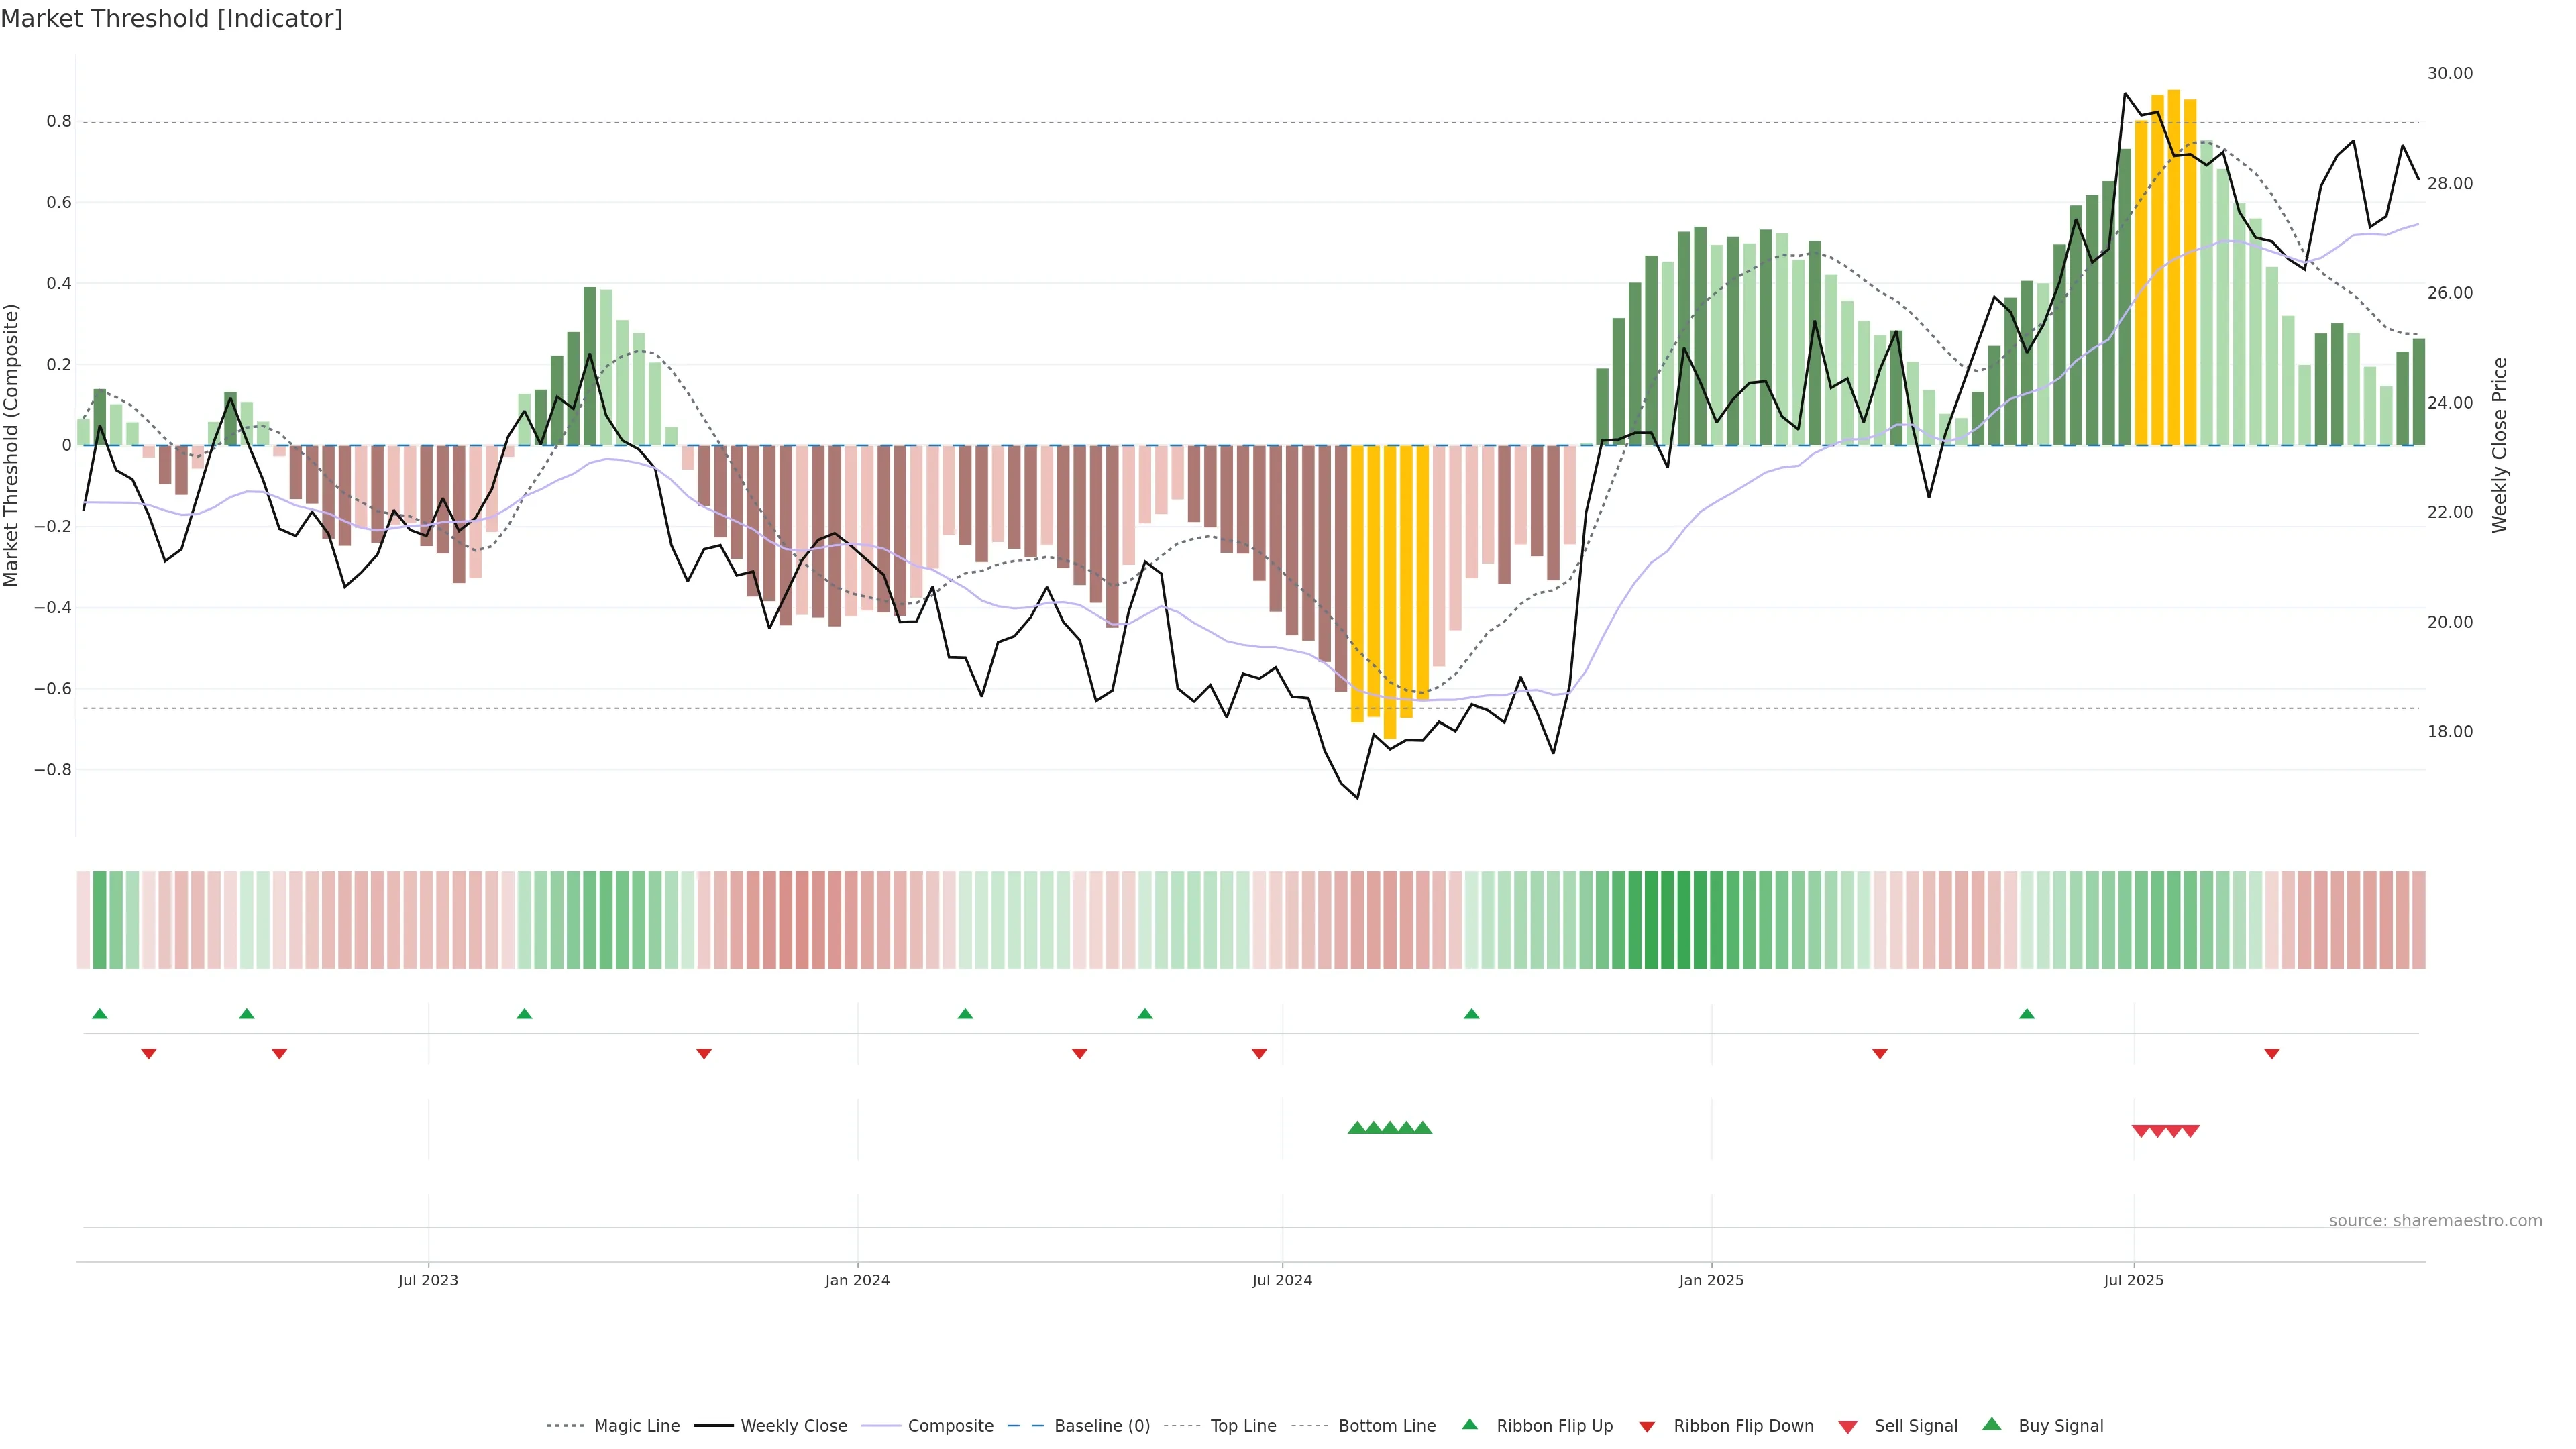Click the rightmost red Sell Signal marker
Image resolution: width=2576 pixels, height=1449 pixels.
[2190, 1131]
